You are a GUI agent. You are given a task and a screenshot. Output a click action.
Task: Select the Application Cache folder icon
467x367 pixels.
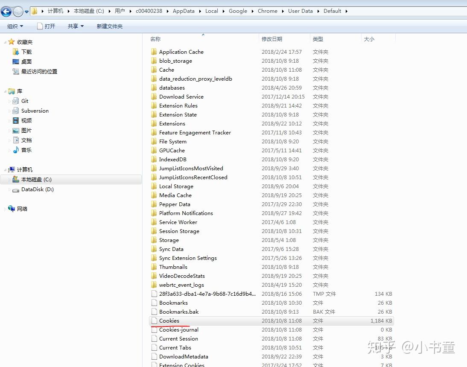coord(154,52)
